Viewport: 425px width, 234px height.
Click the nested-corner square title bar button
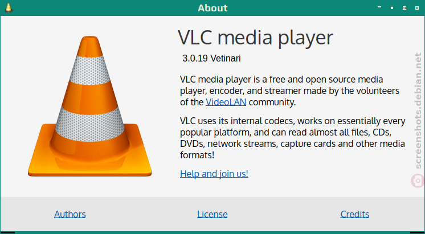point(404,8)
